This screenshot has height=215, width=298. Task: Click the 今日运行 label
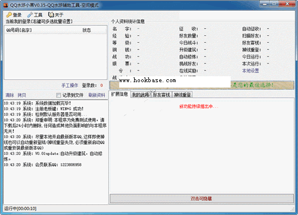coord(252,57)
